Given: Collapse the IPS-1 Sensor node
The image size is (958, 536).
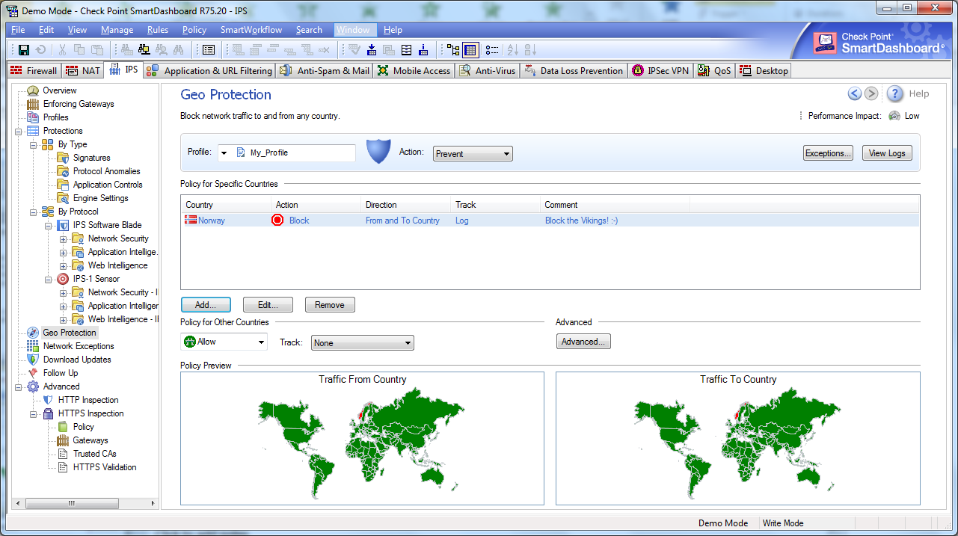Looking at the screenshot, I should point(49,279).
